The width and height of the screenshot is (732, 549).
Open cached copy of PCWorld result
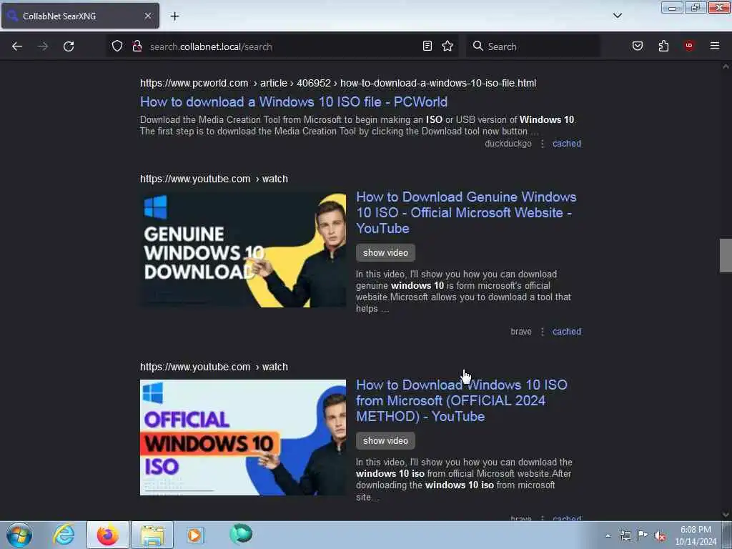pos(567,144)
